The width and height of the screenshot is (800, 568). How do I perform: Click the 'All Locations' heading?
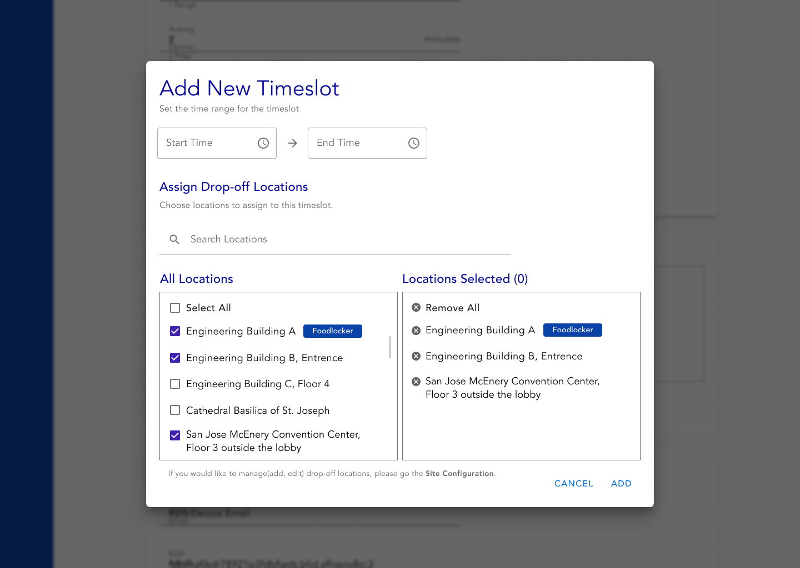[197, 279]
